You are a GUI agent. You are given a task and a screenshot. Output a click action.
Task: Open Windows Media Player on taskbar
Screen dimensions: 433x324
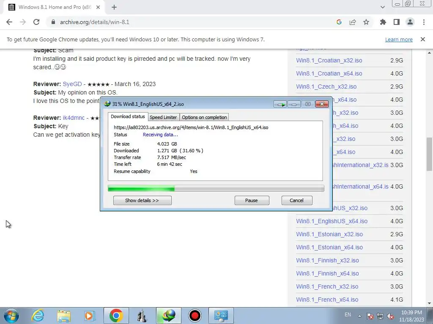point(90,316)
